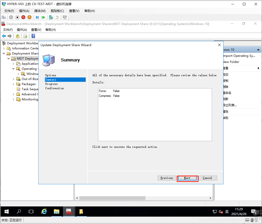This screenshot has width=262, height=224.
Task: Expand the Windows 10 folder node
Action: tap(18, 74)
